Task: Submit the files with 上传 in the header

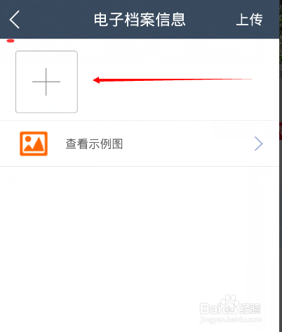Action: 249,20
